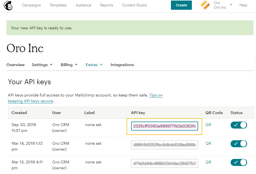Toggle status of Mar 13 API key
This screenshot has width=256, height=174.
[x=239, y=162]
